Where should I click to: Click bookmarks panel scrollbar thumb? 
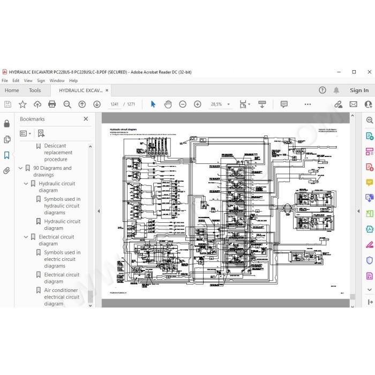coord(90,297)
